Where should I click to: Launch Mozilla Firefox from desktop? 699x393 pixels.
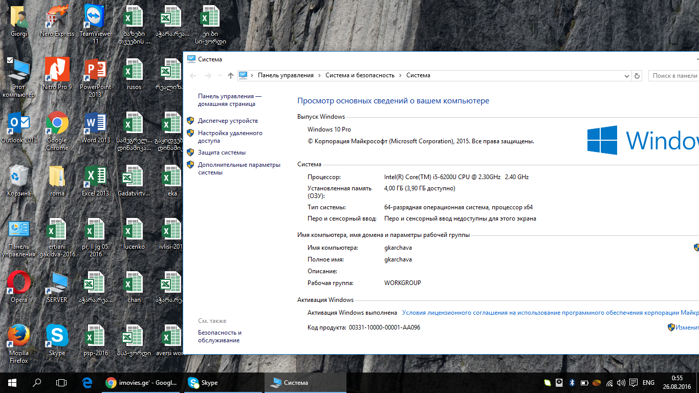[19, 344]
